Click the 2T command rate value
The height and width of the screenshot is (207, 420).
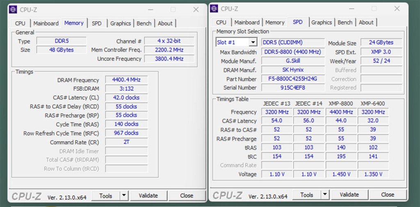click(126, 142)
